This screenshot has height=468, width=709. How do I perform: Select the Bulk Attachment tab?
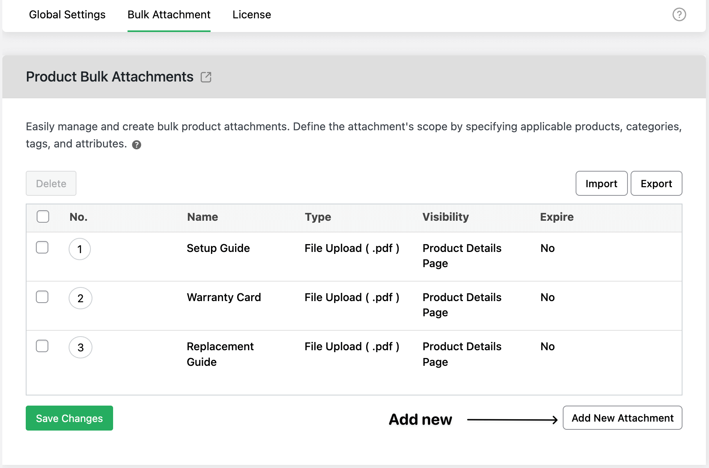tap(168, 14)
